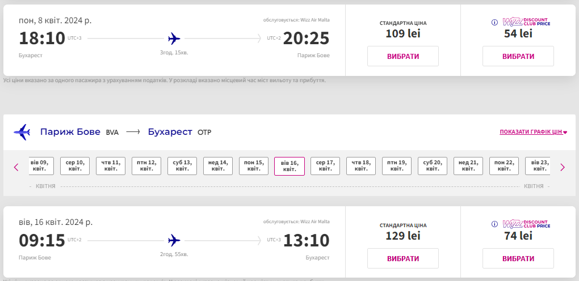Select discount club price 54 lei via Вибрати
The width and height of the screenshot is (579, 281).
click(x=518, y=57)
